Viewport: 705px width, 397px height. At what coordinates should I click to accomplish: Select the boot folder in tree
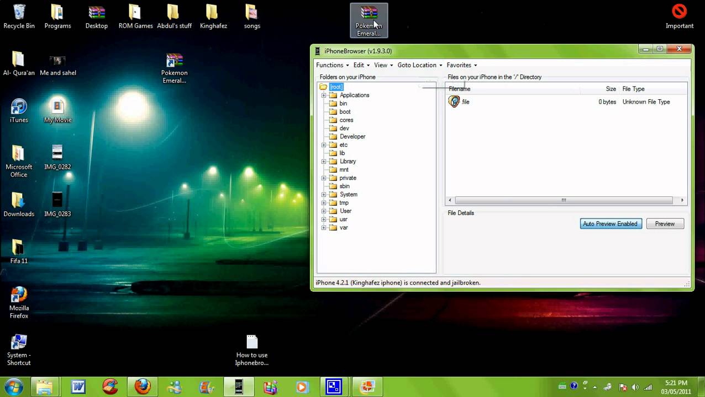(345, 112)
